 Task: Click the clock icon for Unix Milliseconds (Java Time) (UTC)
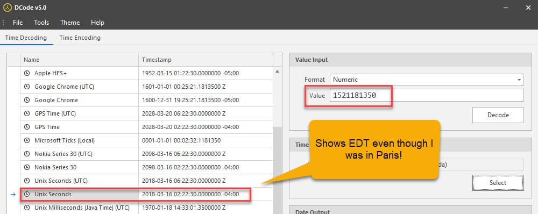click(27, 208)
